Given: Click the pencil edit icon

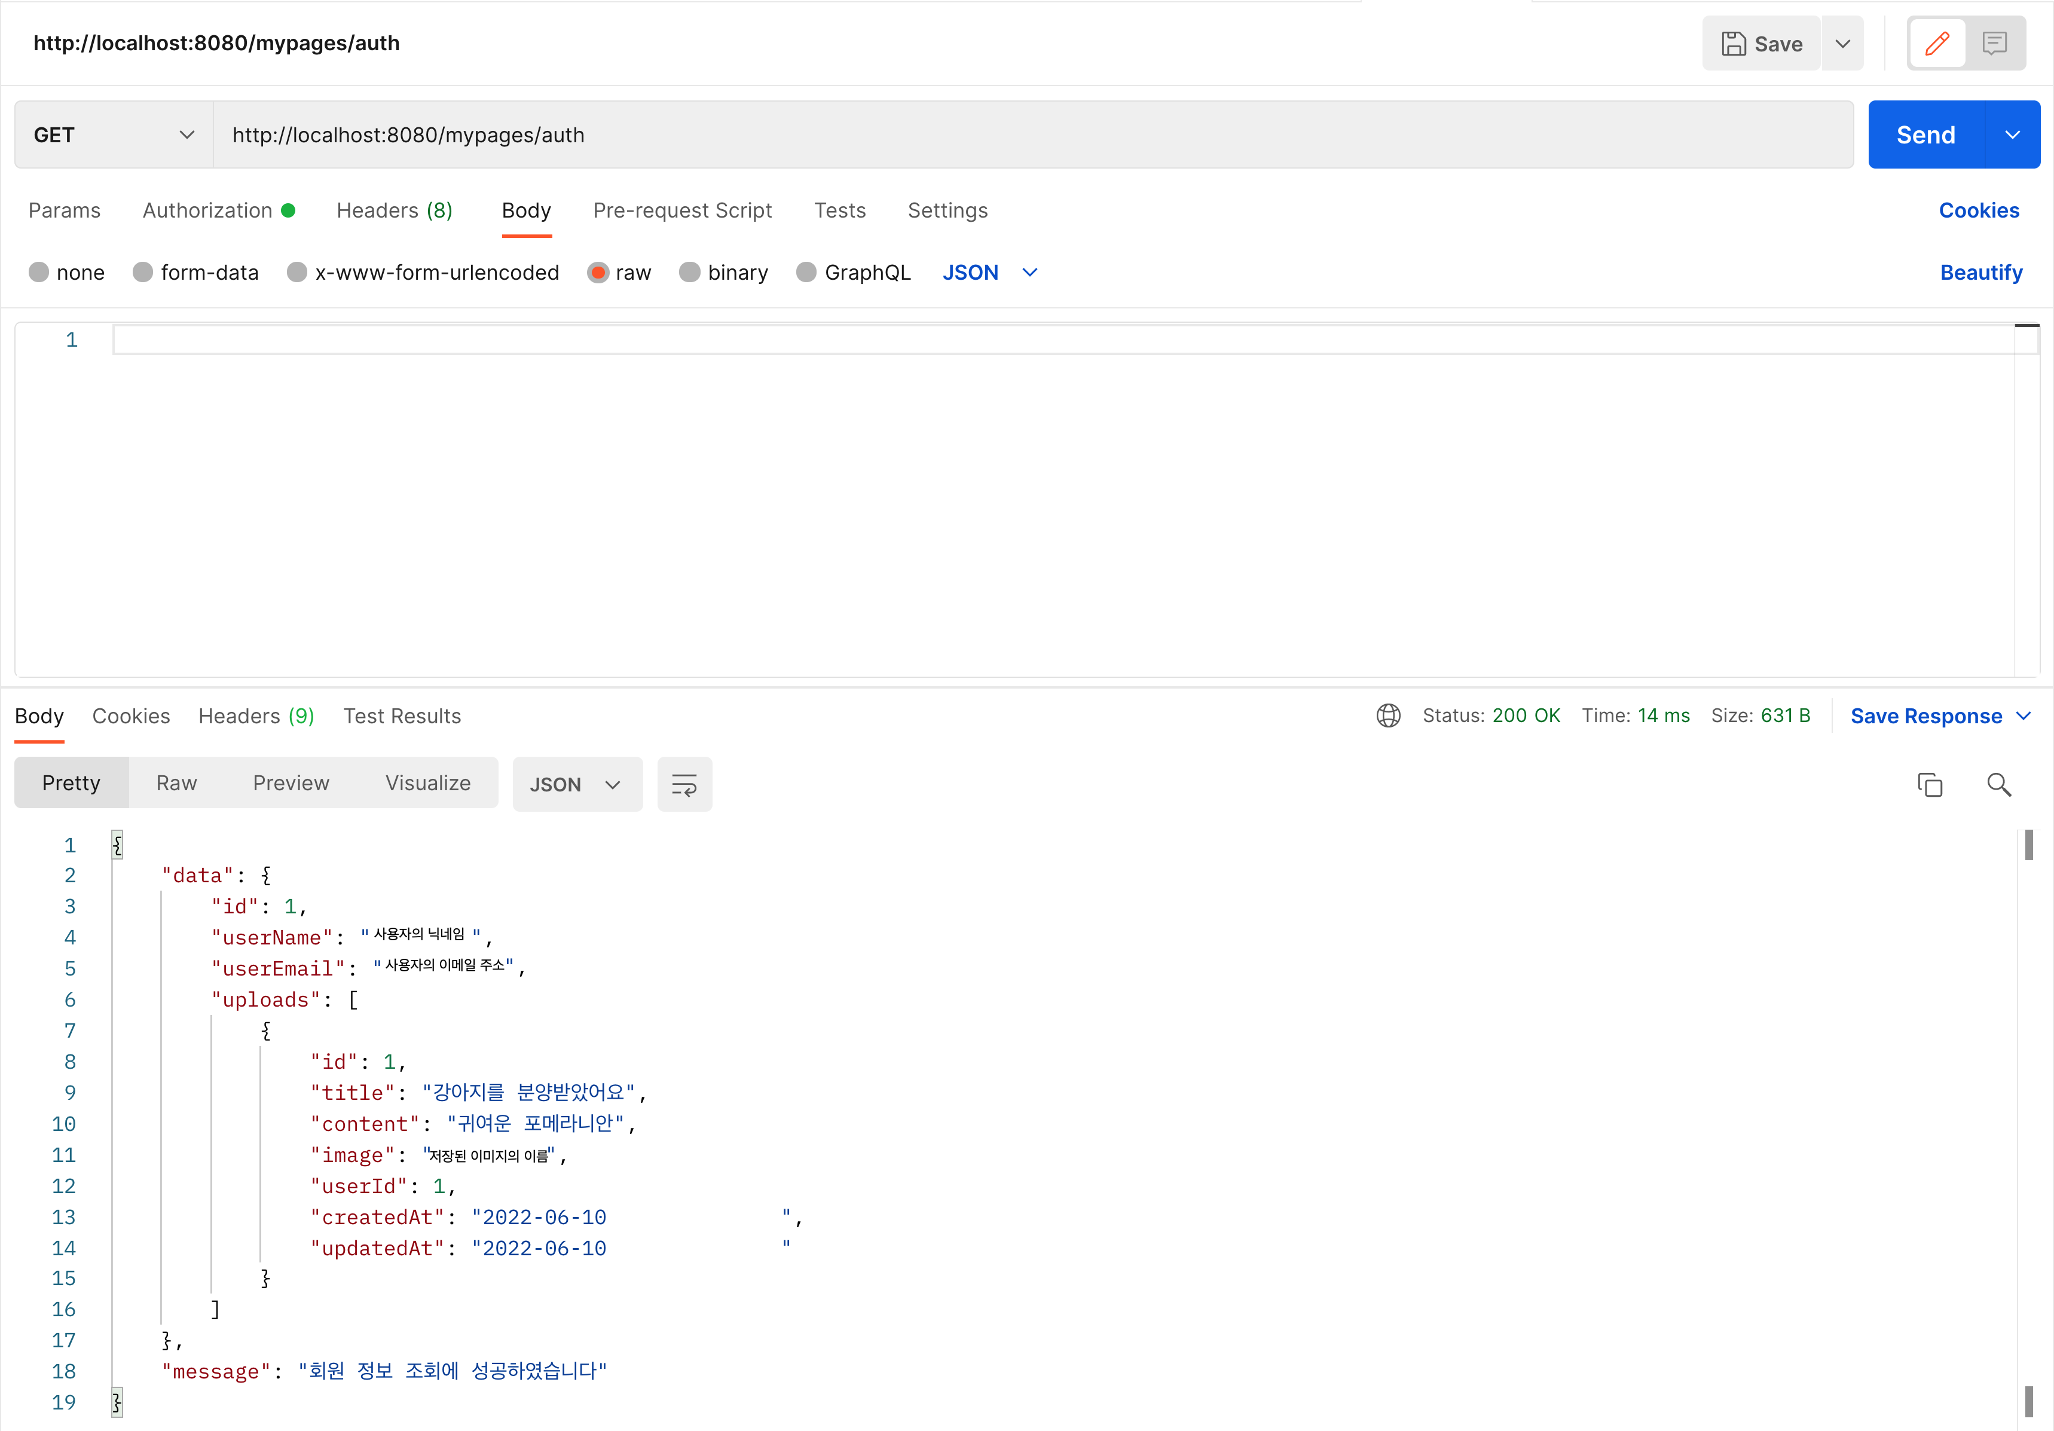Looking at the screenshot, I should pos(1937,43).
